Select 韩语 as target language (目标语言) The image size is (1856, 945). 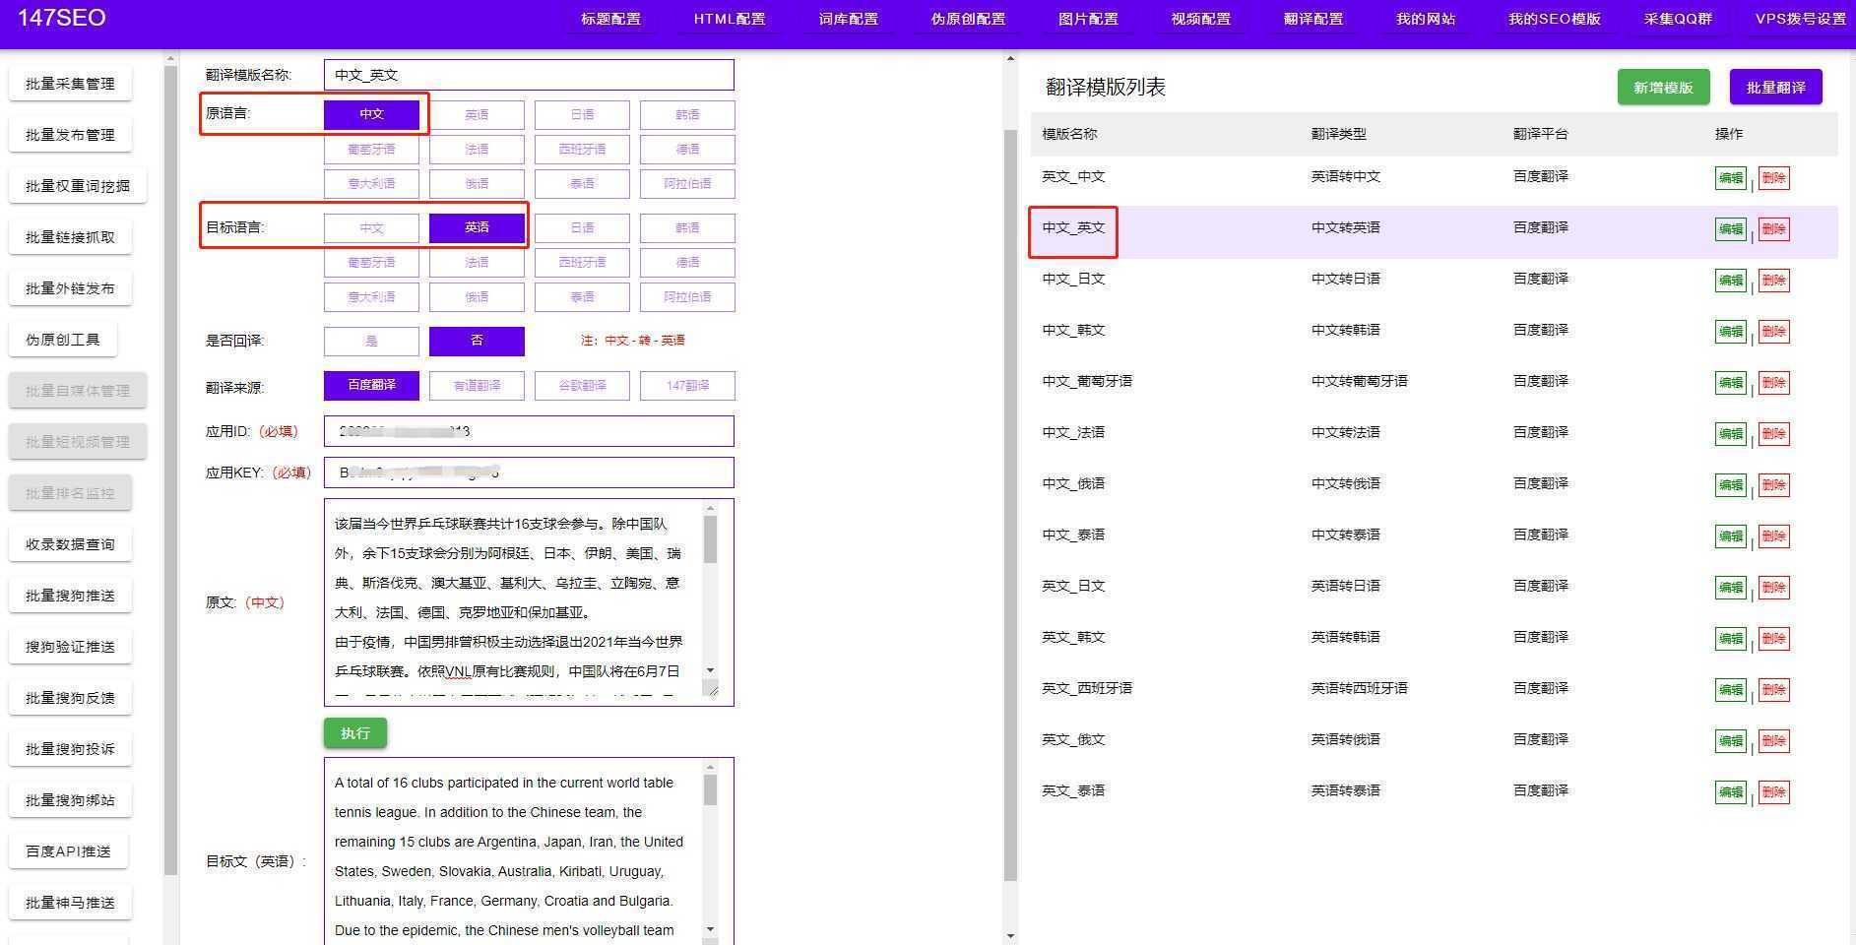click(x=687, y=228)
